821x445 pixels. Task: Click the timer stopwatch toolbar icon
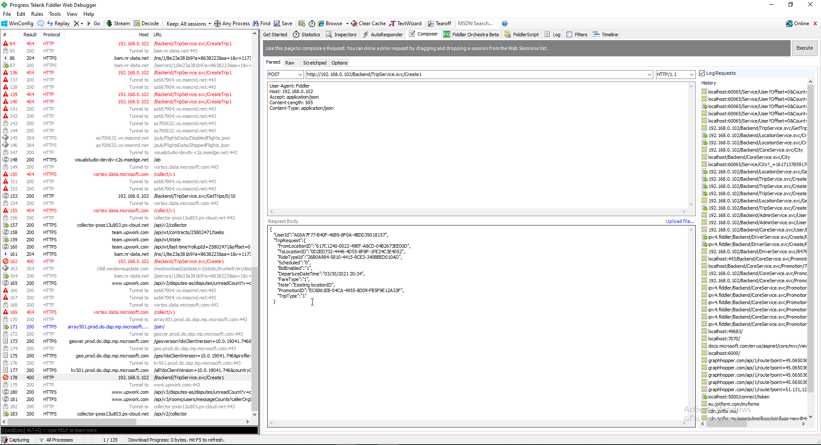point(312,23)
